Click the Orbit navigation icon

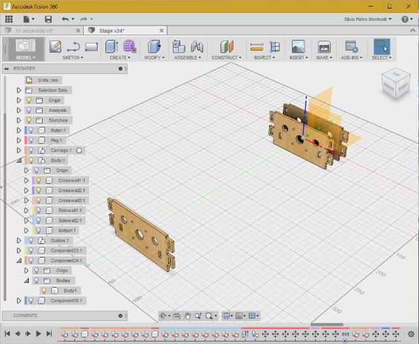[x=163, y=316]
